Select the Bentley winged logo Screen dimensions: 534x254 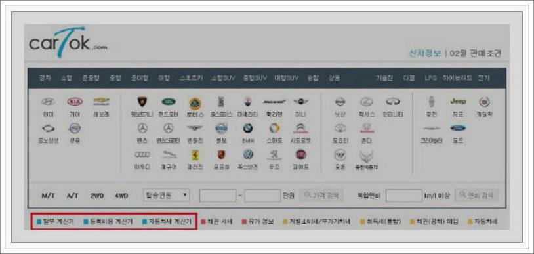(x=195, y=128)
